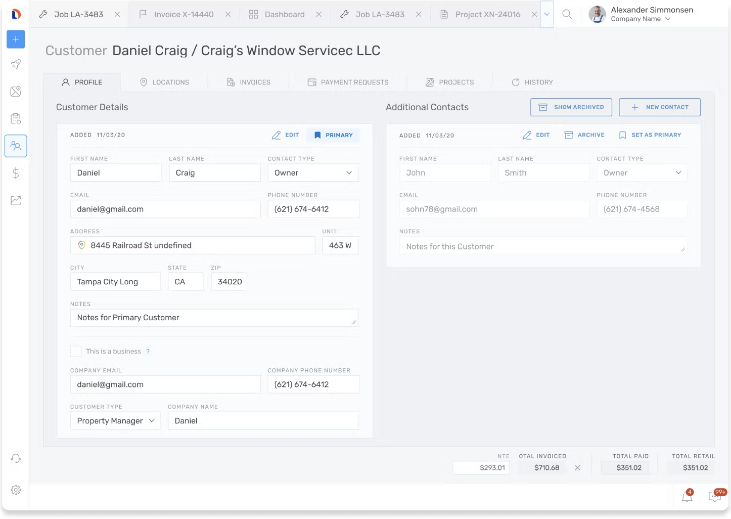Click the Notes for Primary Customer field
Screen dimensions: 731x519
tap(214, 318)
